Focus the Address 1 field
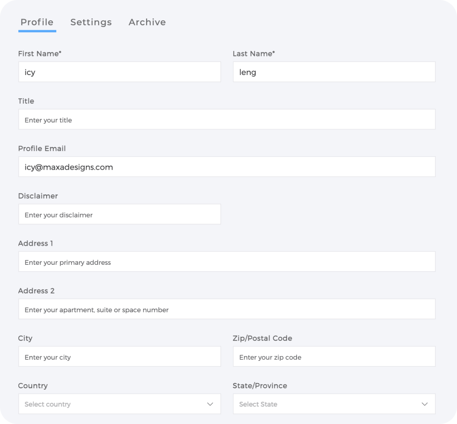The image size is (457, 424). pos(227,262)
